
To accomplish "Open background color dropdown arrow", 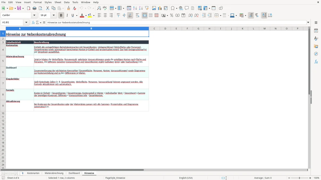I will coord(94,15).
